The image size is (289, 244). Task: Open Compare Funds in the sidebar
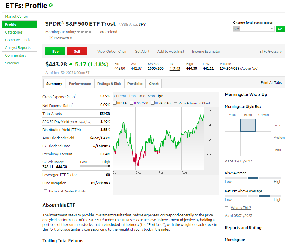point(18,40)
